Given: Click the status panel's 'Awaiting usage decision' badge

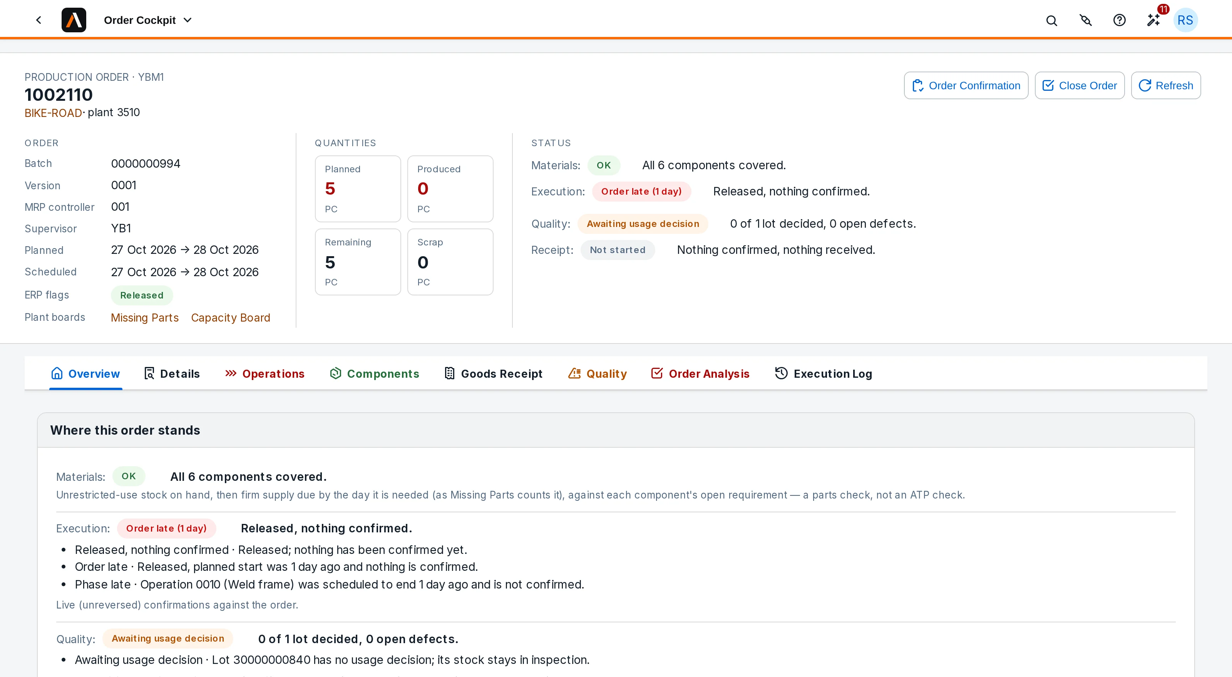Looking at the screenshot, I should tap(643, 223).
